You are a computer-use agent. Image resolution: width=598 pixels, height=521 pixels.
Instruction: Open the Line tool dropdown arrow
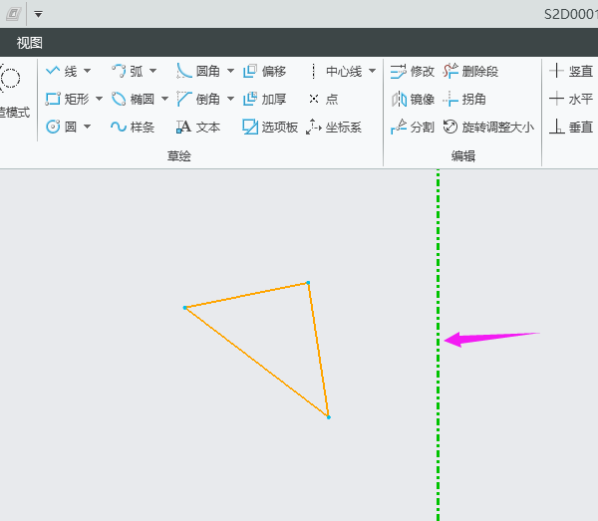88,71
